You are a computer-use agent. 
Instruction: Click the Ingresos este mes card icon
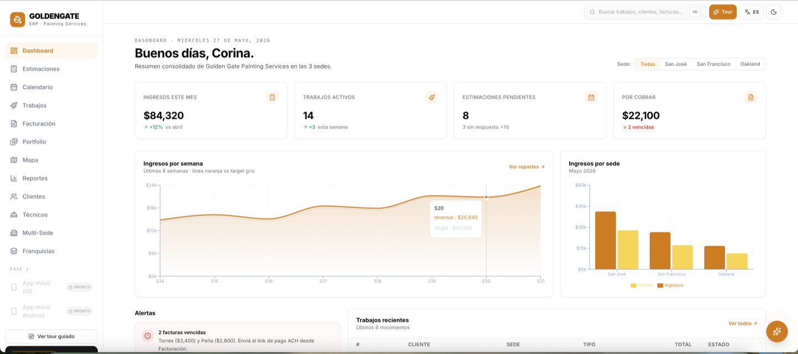(272, 97)
